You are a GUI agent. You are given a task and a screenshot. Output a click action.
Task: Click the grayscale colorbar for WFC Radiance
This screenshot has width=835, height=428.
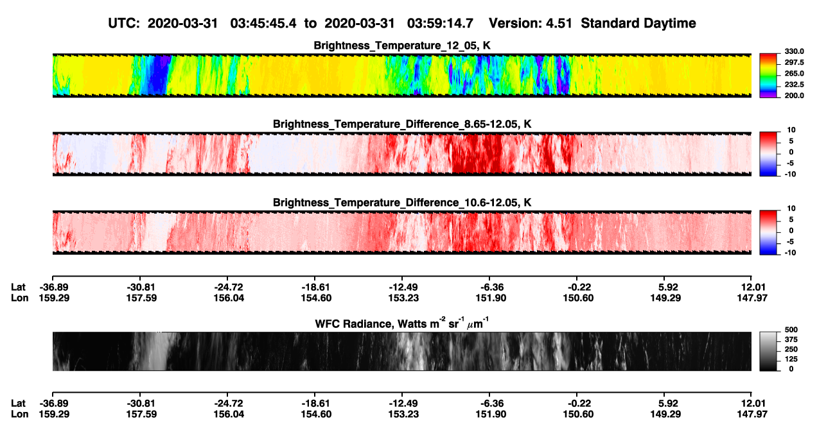[x=768, y=351]
